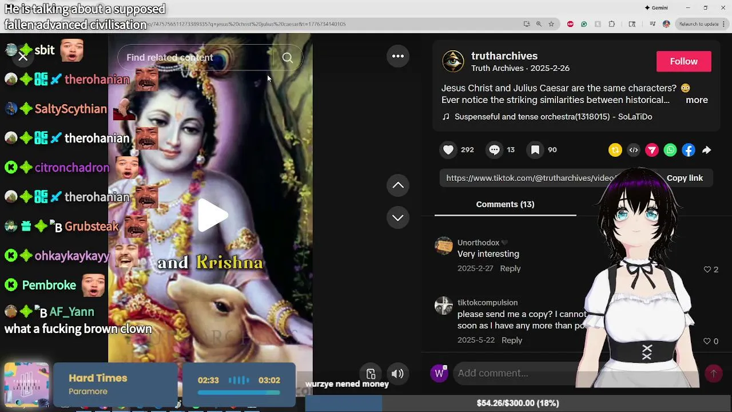Image resolution: width=732 pixels, height=412 pixels.
Task: Open the green Grammarly extension icon
Action: 584,24
